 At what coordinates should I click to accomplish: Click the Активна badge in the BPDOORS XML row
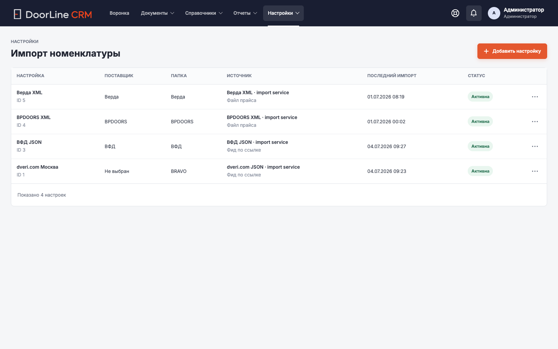tap(480, 121)
